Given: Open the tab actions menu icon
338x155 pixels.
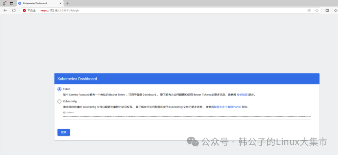Looking at the screenshot, I should click(x=11, y=3).
